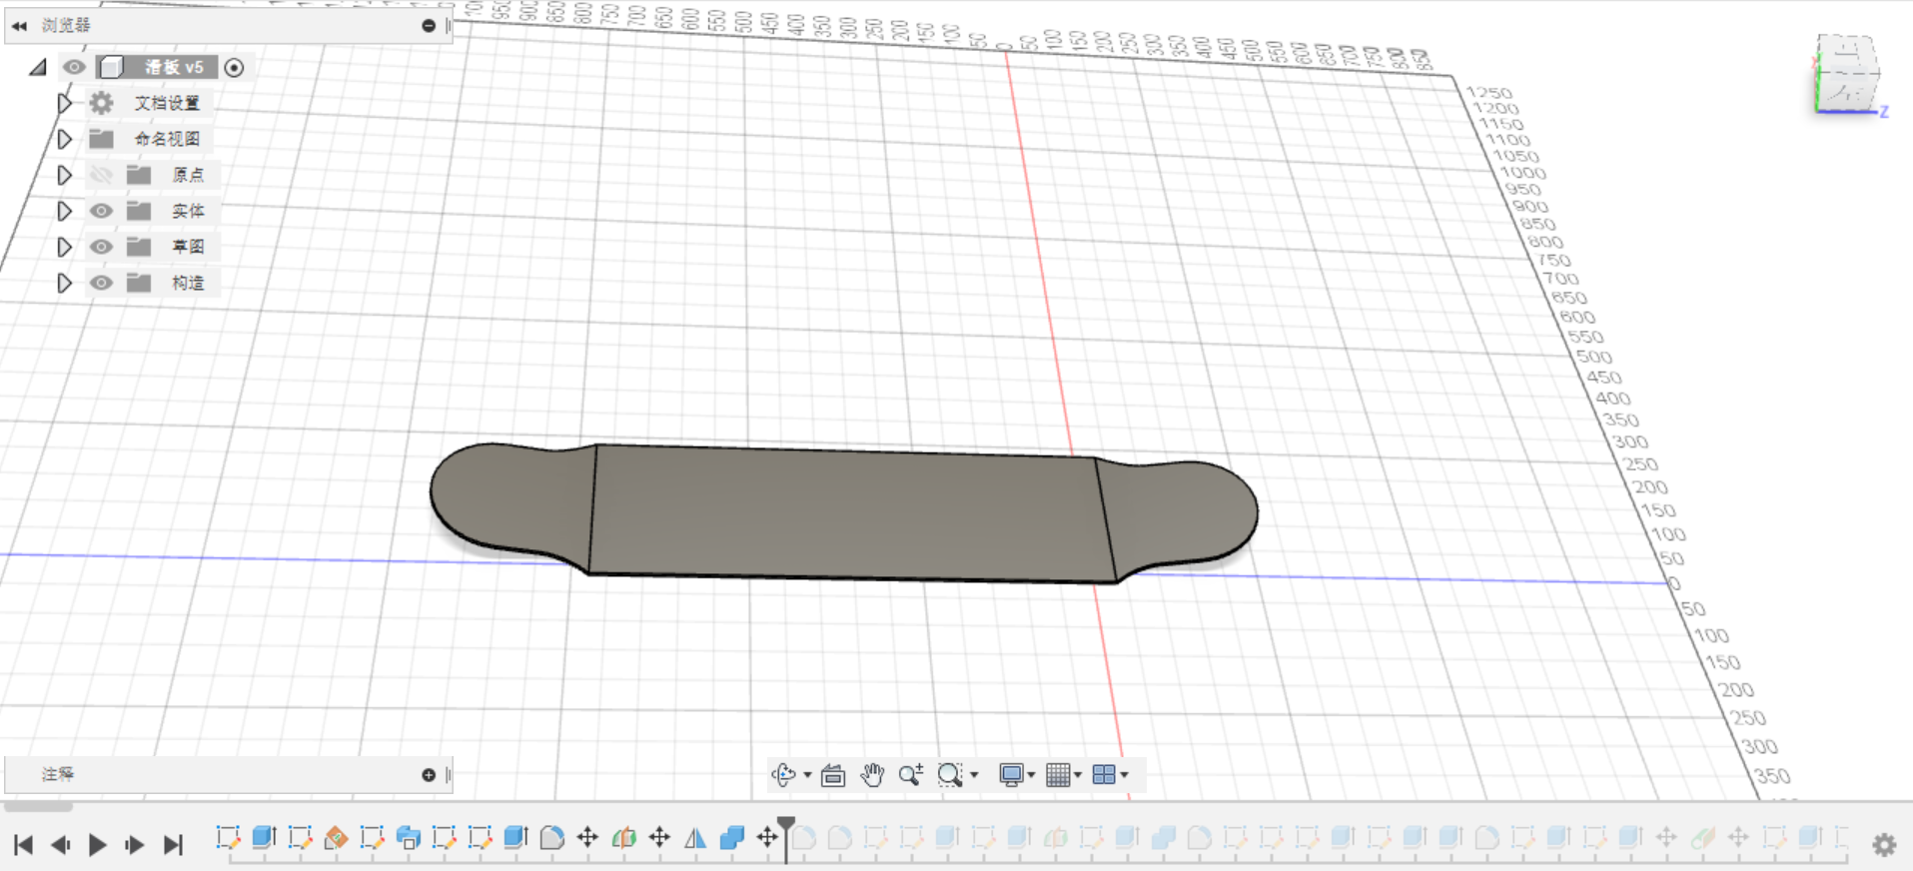Open Display Settings monitor icon

pyautogui.click(x=1011, y=775)
